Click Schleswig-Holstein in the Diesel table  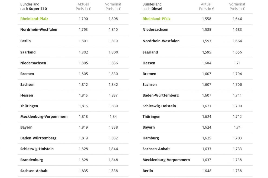[159, 106]
